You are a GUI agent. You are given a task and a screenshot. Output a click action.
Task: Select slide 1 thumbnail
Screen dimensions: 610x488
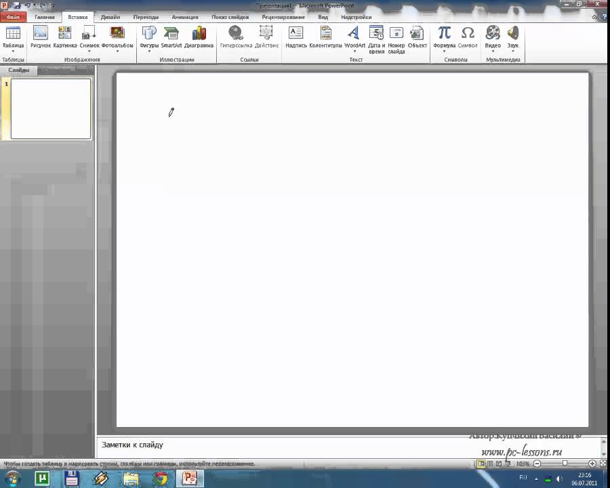(x=51, y=108)
